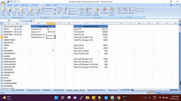
Task: Insert a new worksheet tab
Action: pyautogui.click(x=120, y=90)
